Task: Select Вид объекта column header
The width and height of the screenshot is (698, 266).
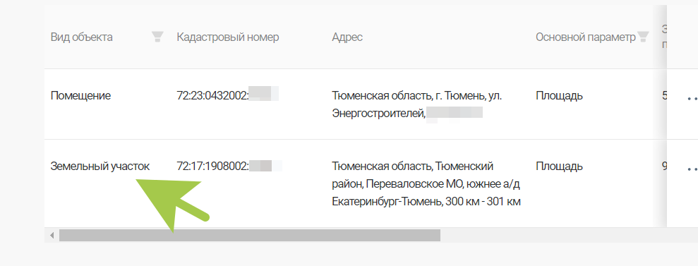Action: click(81, 37)
